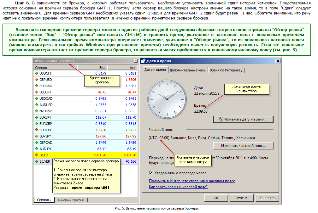The image size is (318, 213).
Task: Click the Бид column header
Action: coord(92,68)
